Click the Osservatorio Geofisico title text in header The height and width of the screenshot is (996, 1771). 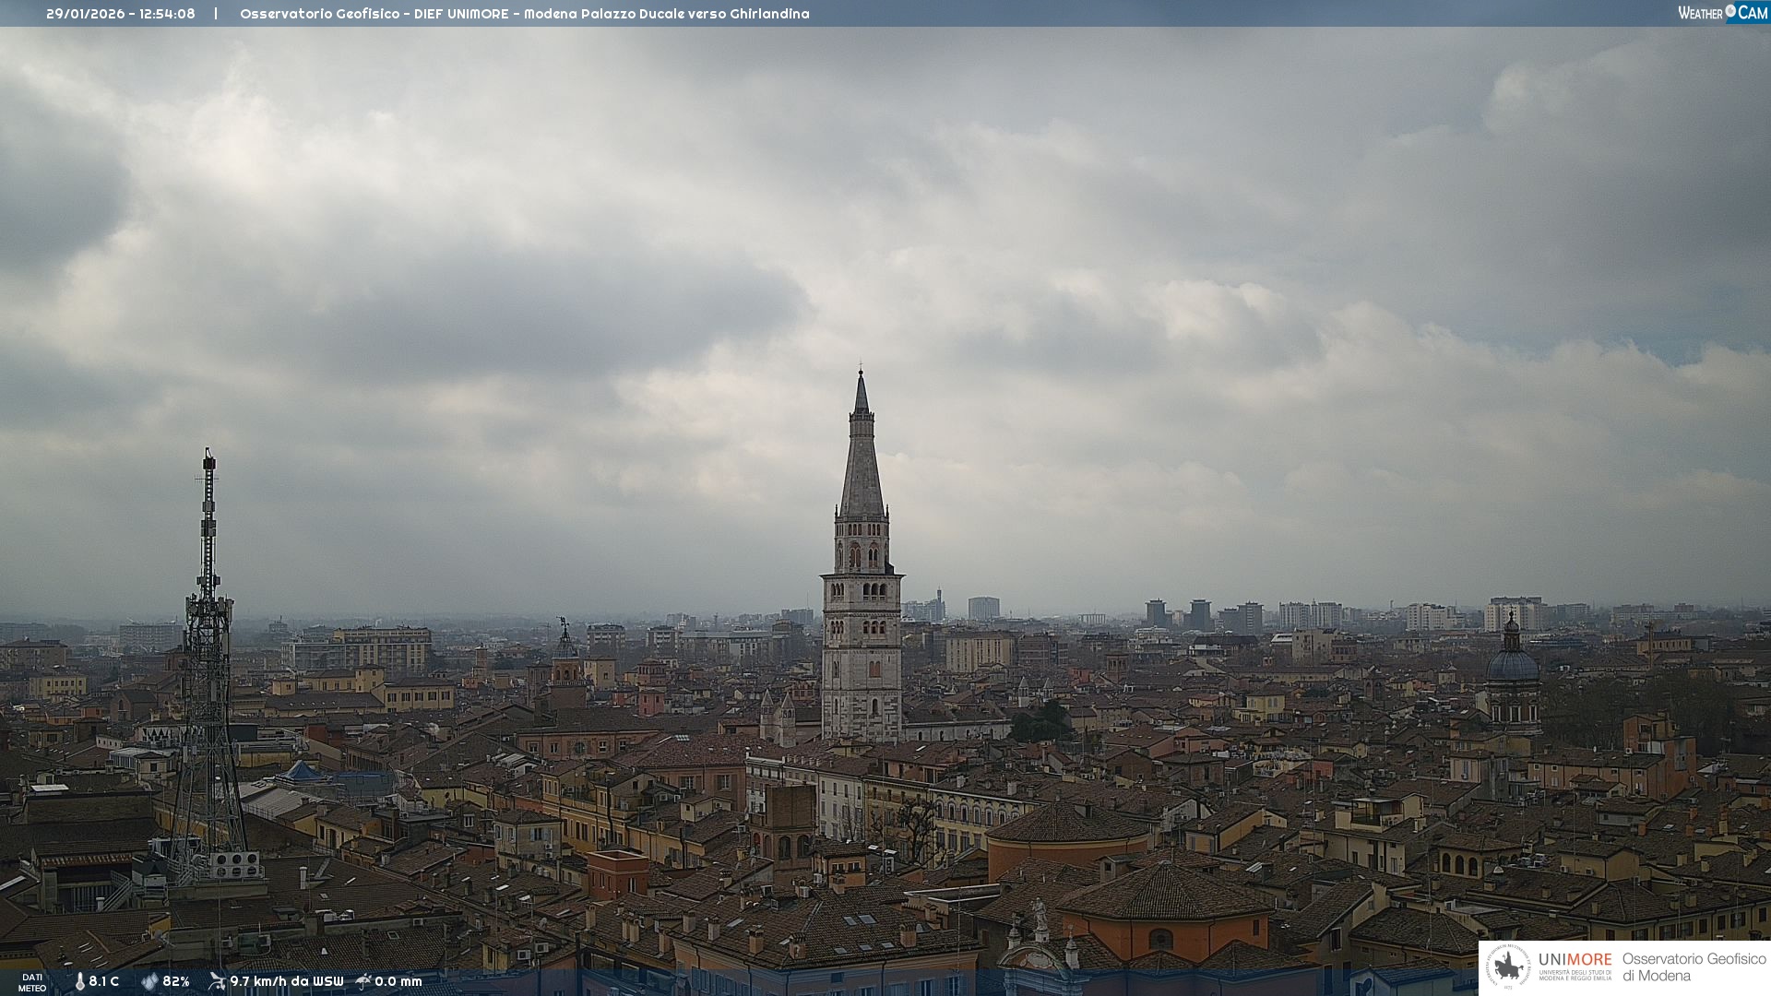(319, 14)
